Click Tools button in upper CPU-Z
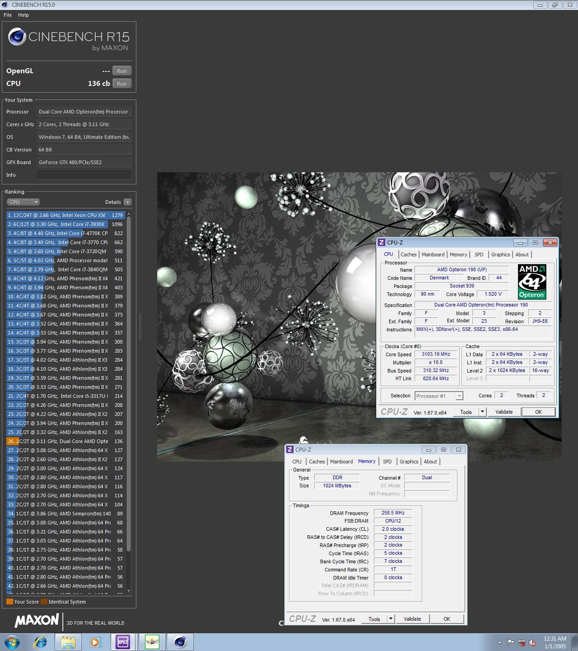The image size is (578, 651). click(x=466, y=412)
